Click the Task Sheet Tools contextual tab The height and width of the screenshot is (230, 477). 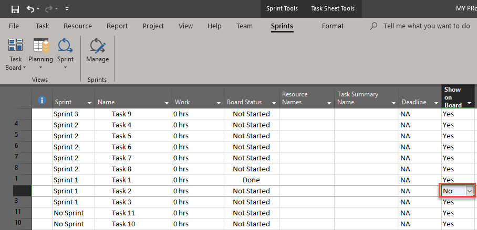(333, 8)
